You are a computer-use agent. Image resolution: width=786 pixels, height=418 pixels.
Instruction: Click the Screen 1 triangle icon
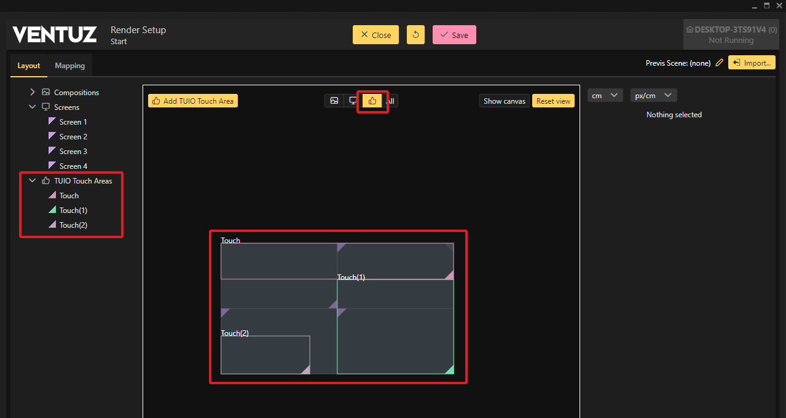(x=52, y=122)
